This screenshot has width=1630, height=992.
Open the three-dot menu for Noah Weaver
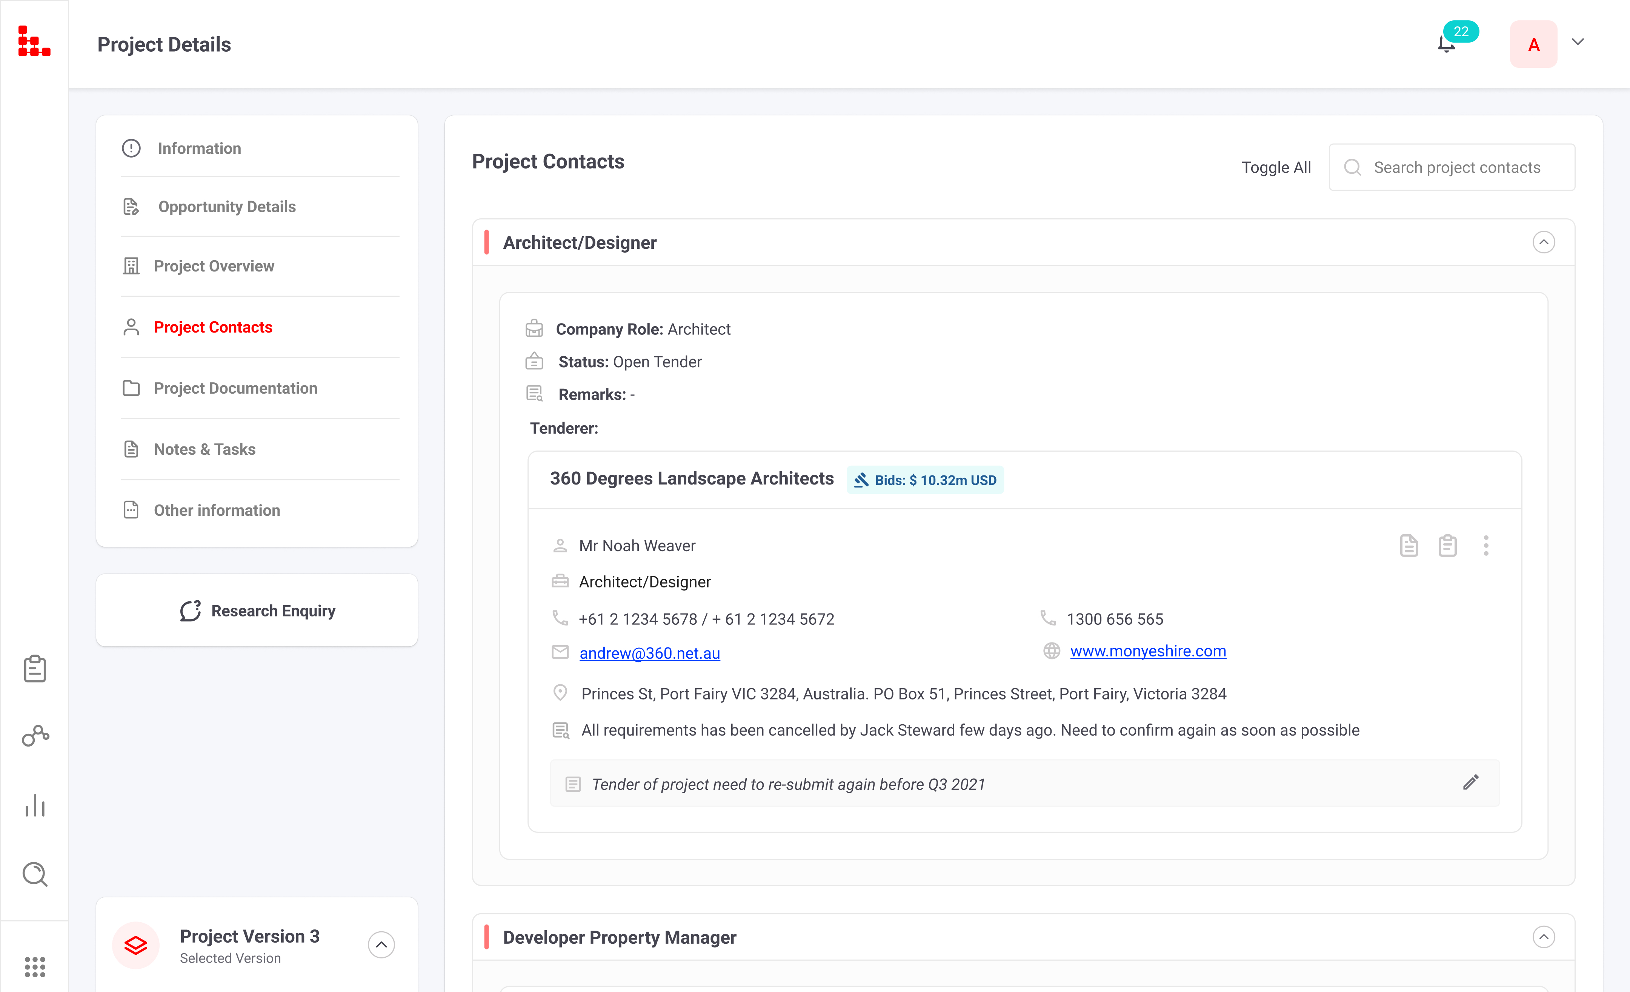[1486, 546]
